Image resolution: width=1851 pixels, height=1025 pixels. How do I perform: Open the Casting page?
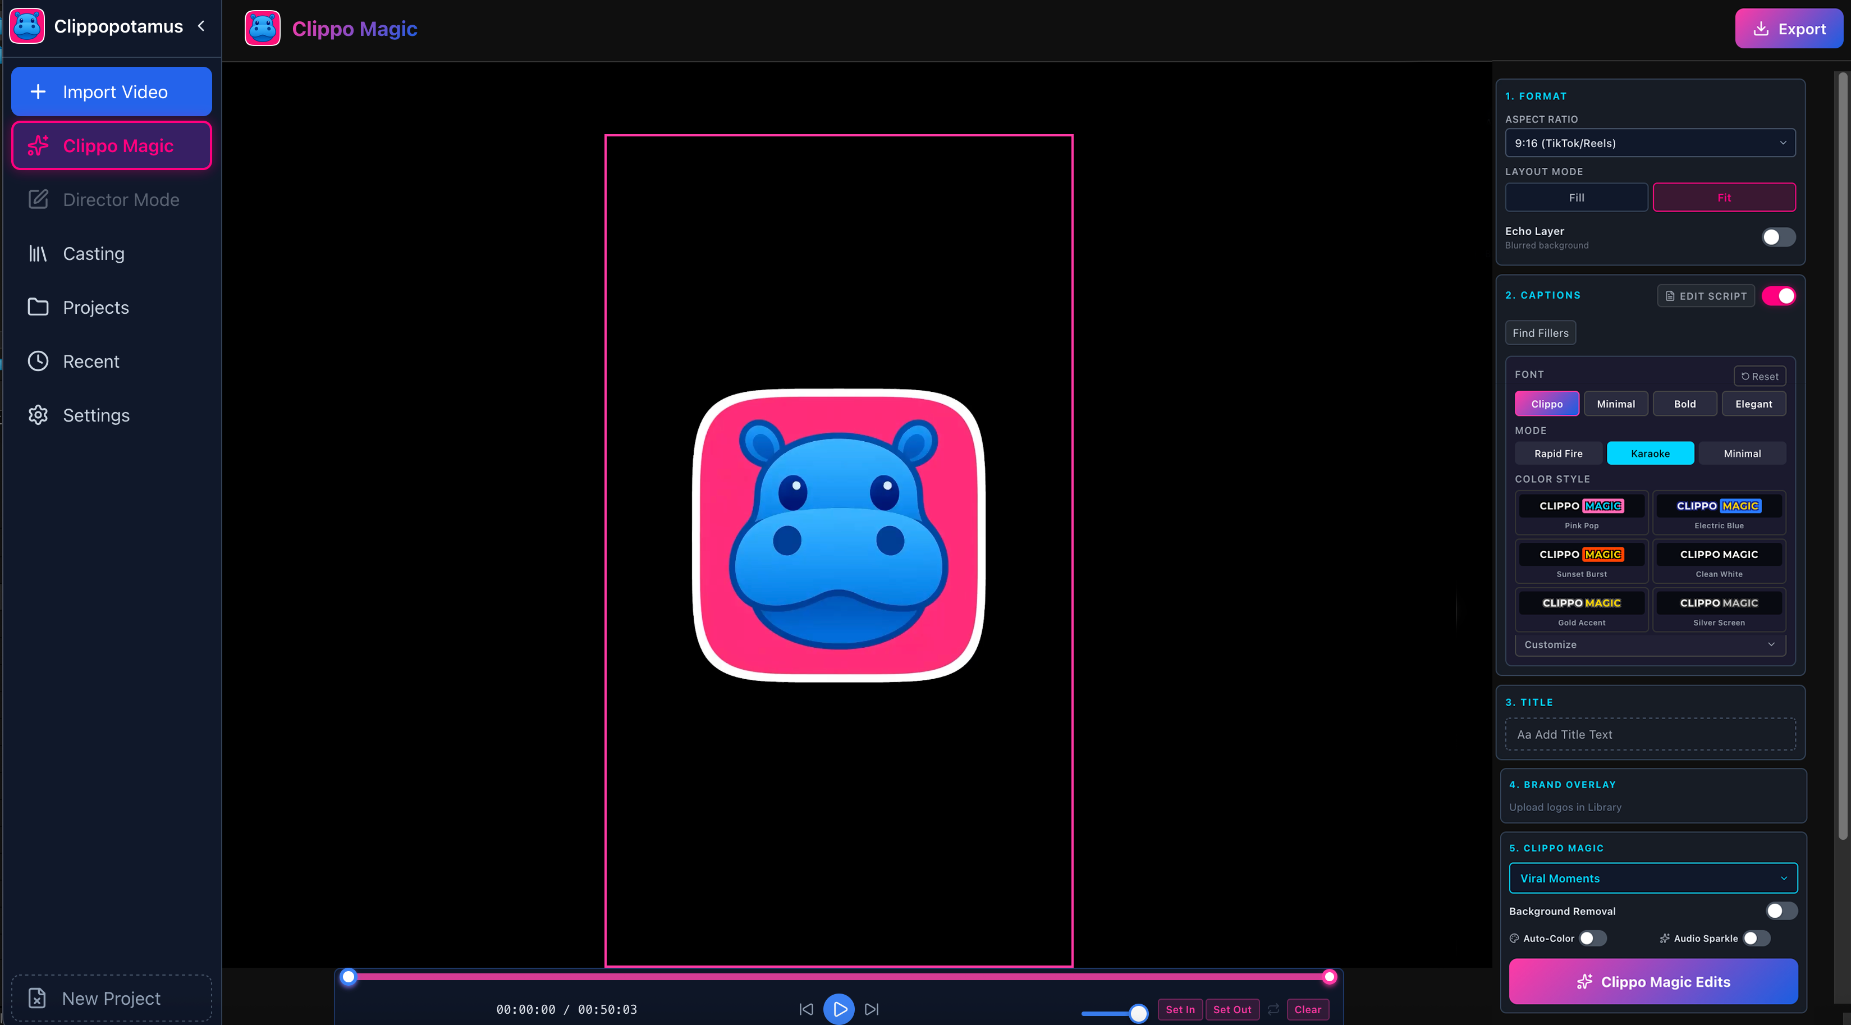(x=111, y=253)
